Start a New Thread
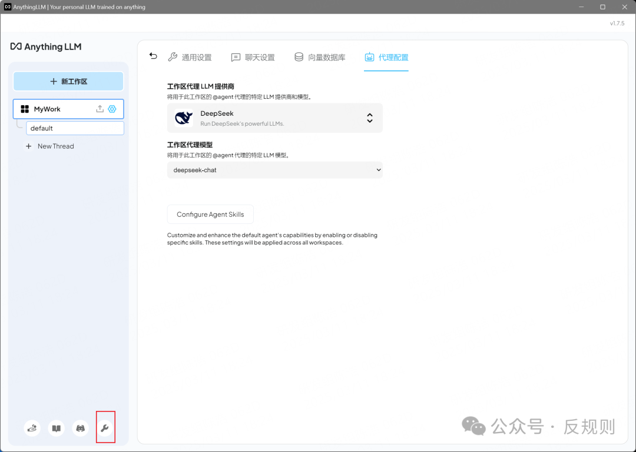 point(50,146)
